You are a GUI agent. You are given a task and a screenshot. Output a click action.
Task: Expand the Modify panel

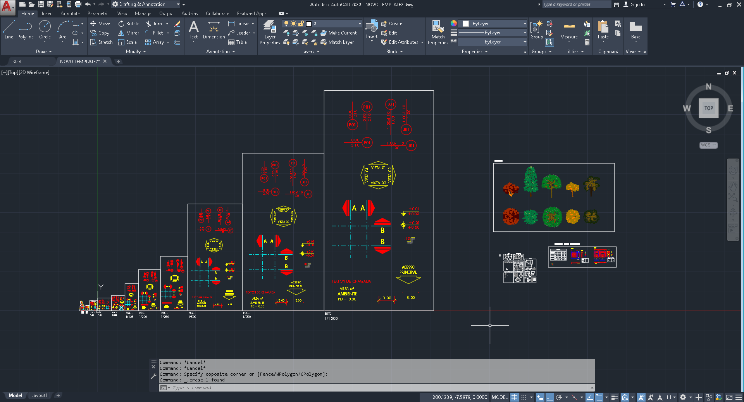click(135, 51)
